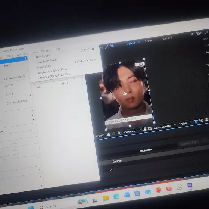
Task: Switch to the Learn workspace
Action: (x=149, y=41)
